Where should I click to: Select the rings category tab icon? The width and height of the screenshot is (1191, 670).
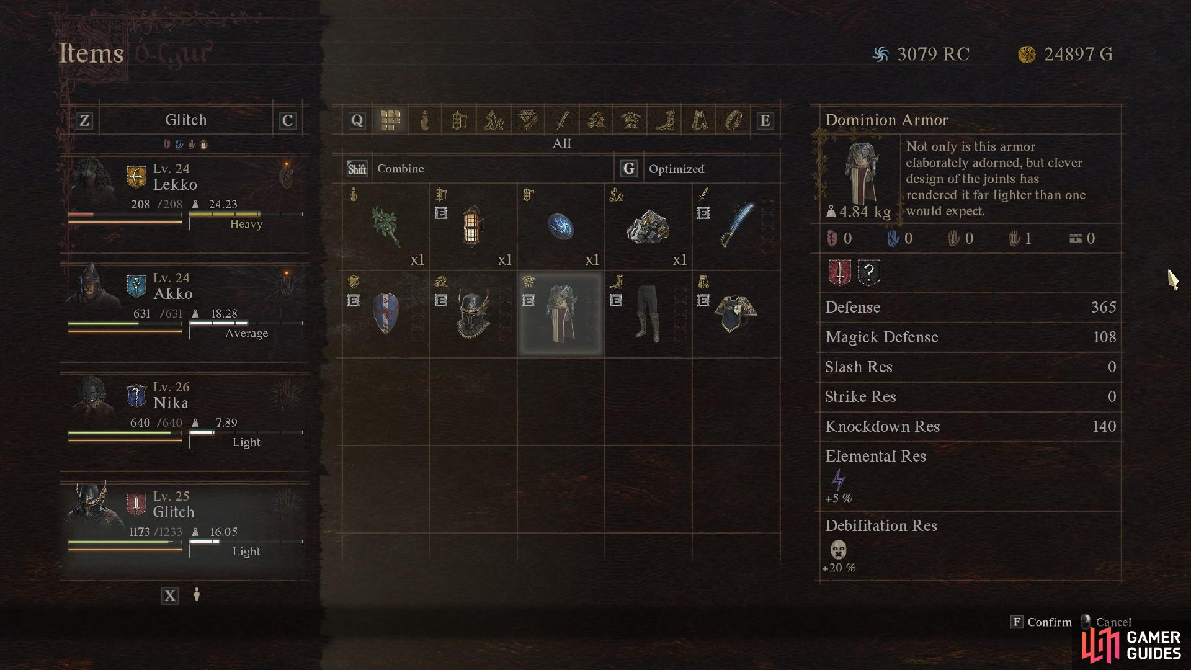coord(734,120)
